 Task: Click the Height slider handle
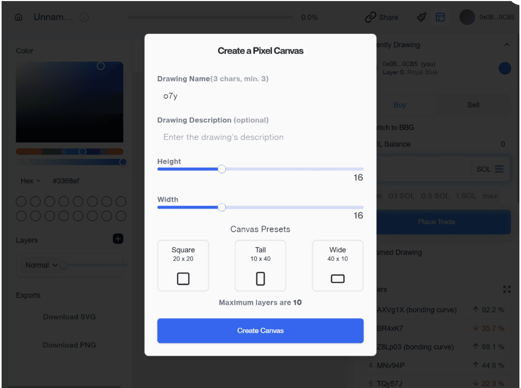coord(222,169)
